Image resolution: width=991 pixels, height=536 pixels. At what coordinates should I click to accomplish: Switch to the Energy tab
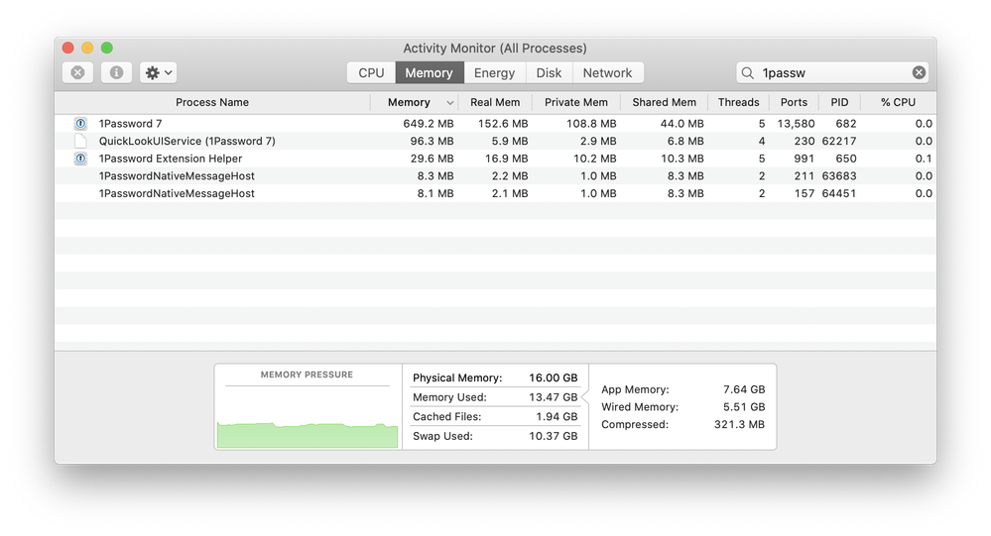coord(494,72)
